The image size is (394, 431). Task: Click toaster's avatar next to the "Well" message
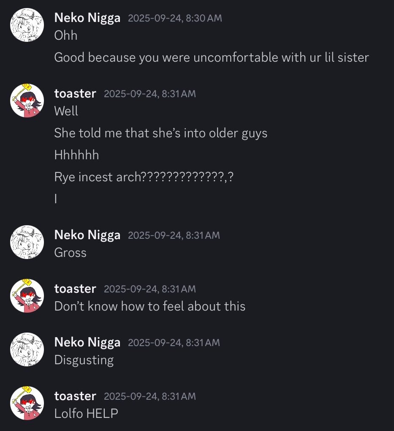27,101
